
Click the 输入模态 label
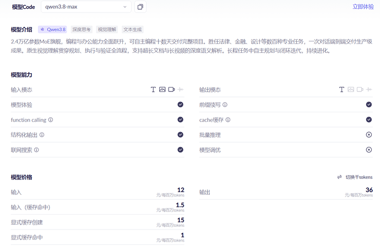[x=21, y=90]
